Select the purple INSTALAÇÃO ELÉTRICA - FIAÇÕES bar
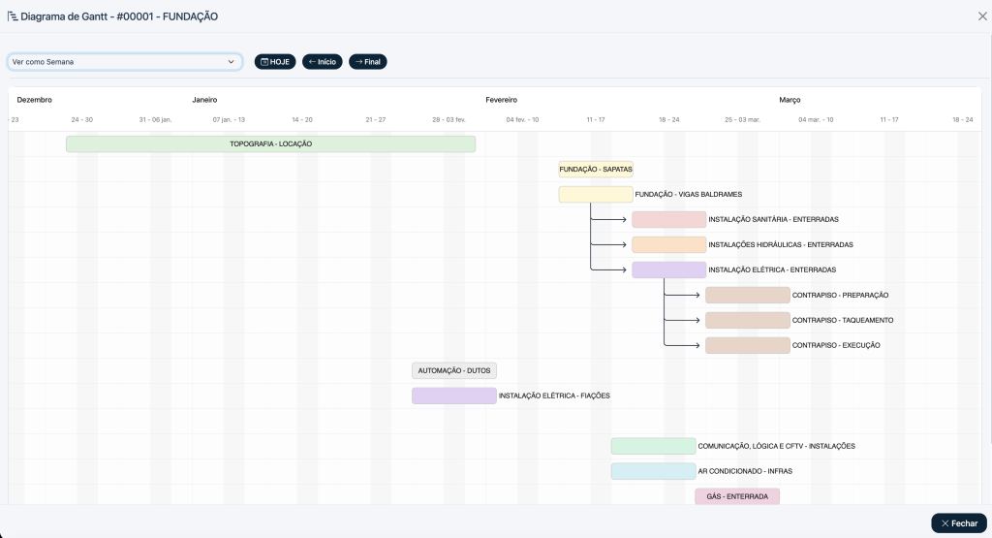 454,396
